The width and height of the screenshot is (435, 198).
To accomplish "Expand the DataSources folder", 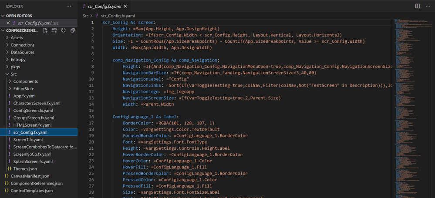I will 23,52.
